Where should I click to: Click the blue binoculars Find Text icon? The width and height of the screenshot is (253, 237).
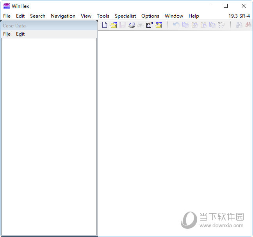(239, 25)
